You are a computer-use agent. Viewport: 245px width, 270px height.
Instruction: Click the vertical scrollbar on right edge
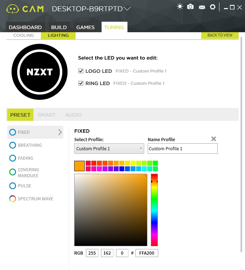point(241,145)
